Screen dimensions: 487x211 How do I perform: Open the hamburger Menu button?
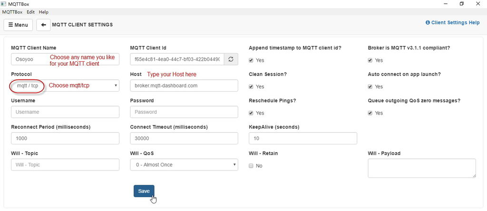18,25
